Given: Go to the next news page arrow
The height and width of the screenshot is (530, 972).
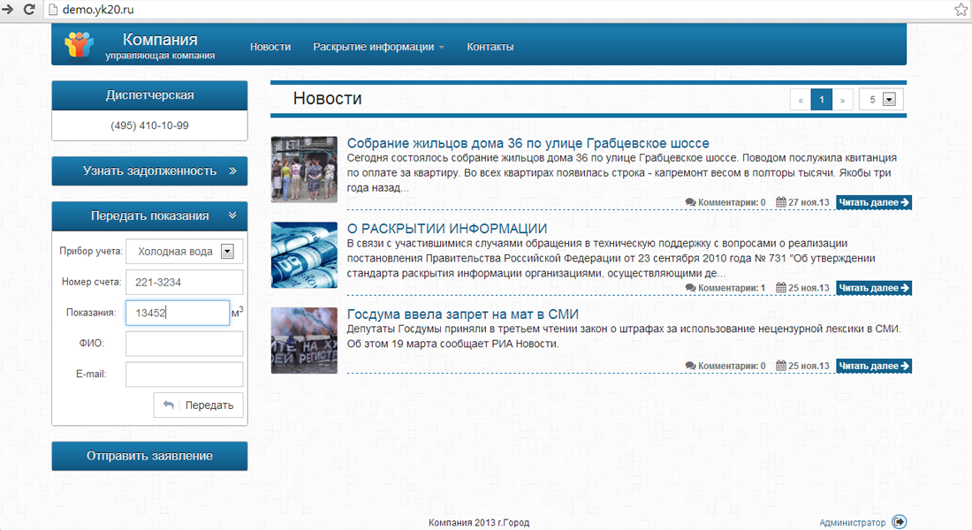Looking at the screenshot, I should pos(843,100).
